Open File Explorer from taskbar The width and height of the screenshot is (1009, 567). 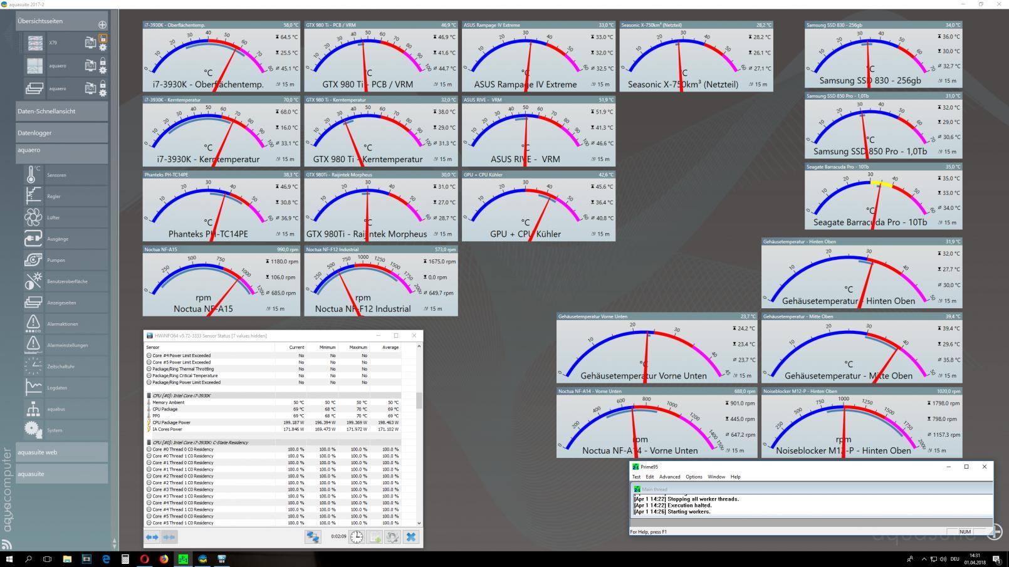coord(67,559)
